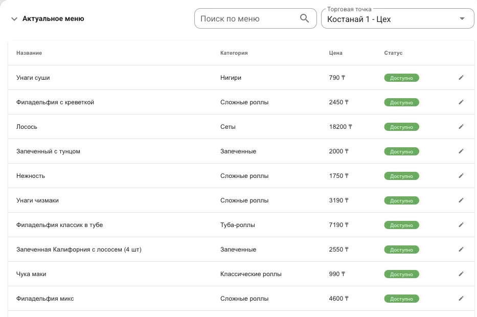Select the Нежность name cell
Image resolution: width=477 pixels, height=317 pixels.
pos(31,176)
